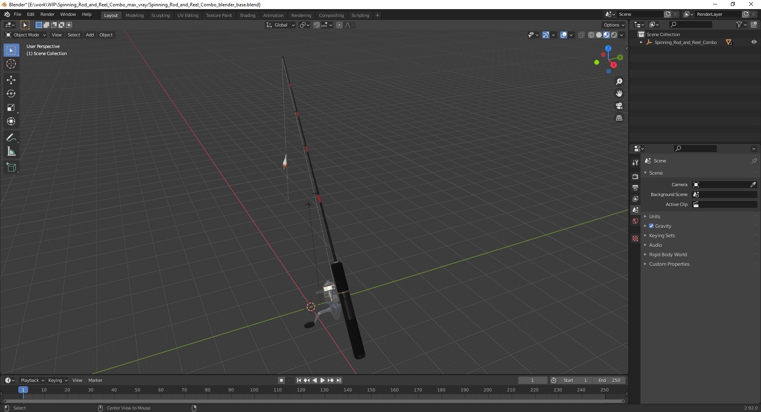Screen dimensions: 761x412
Task: Toggle proportional editing in header
Action: pyautogui.click(x=339, y=25)
